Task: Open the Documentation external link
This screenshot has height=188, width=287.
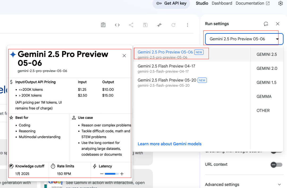Action: click(252, 3)
